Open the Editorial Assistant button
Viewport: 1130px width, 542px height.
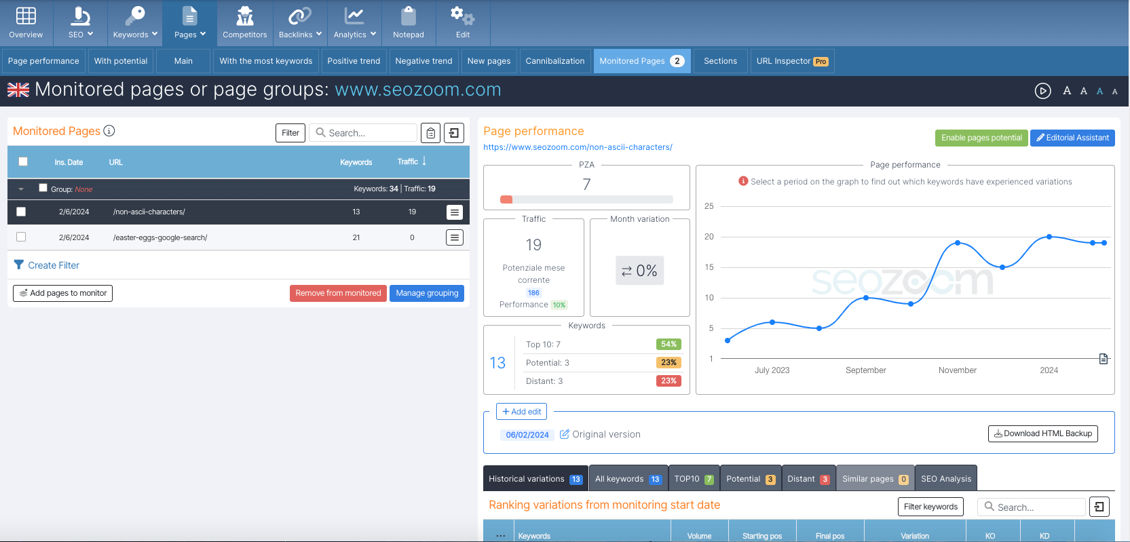point(1072,138)
